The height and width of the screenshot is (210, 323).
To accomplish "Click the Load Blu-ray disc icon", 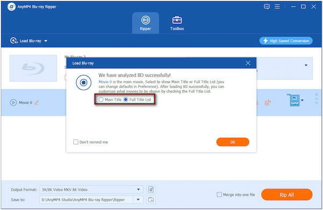I will pos(13,40).
